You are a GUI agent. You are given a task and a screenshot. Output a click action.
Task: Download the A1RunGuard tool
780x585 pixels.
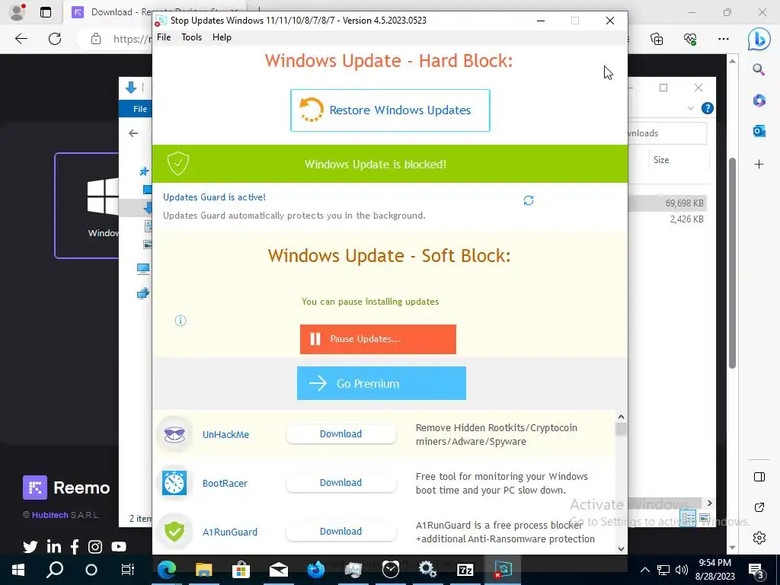point(340,531)
